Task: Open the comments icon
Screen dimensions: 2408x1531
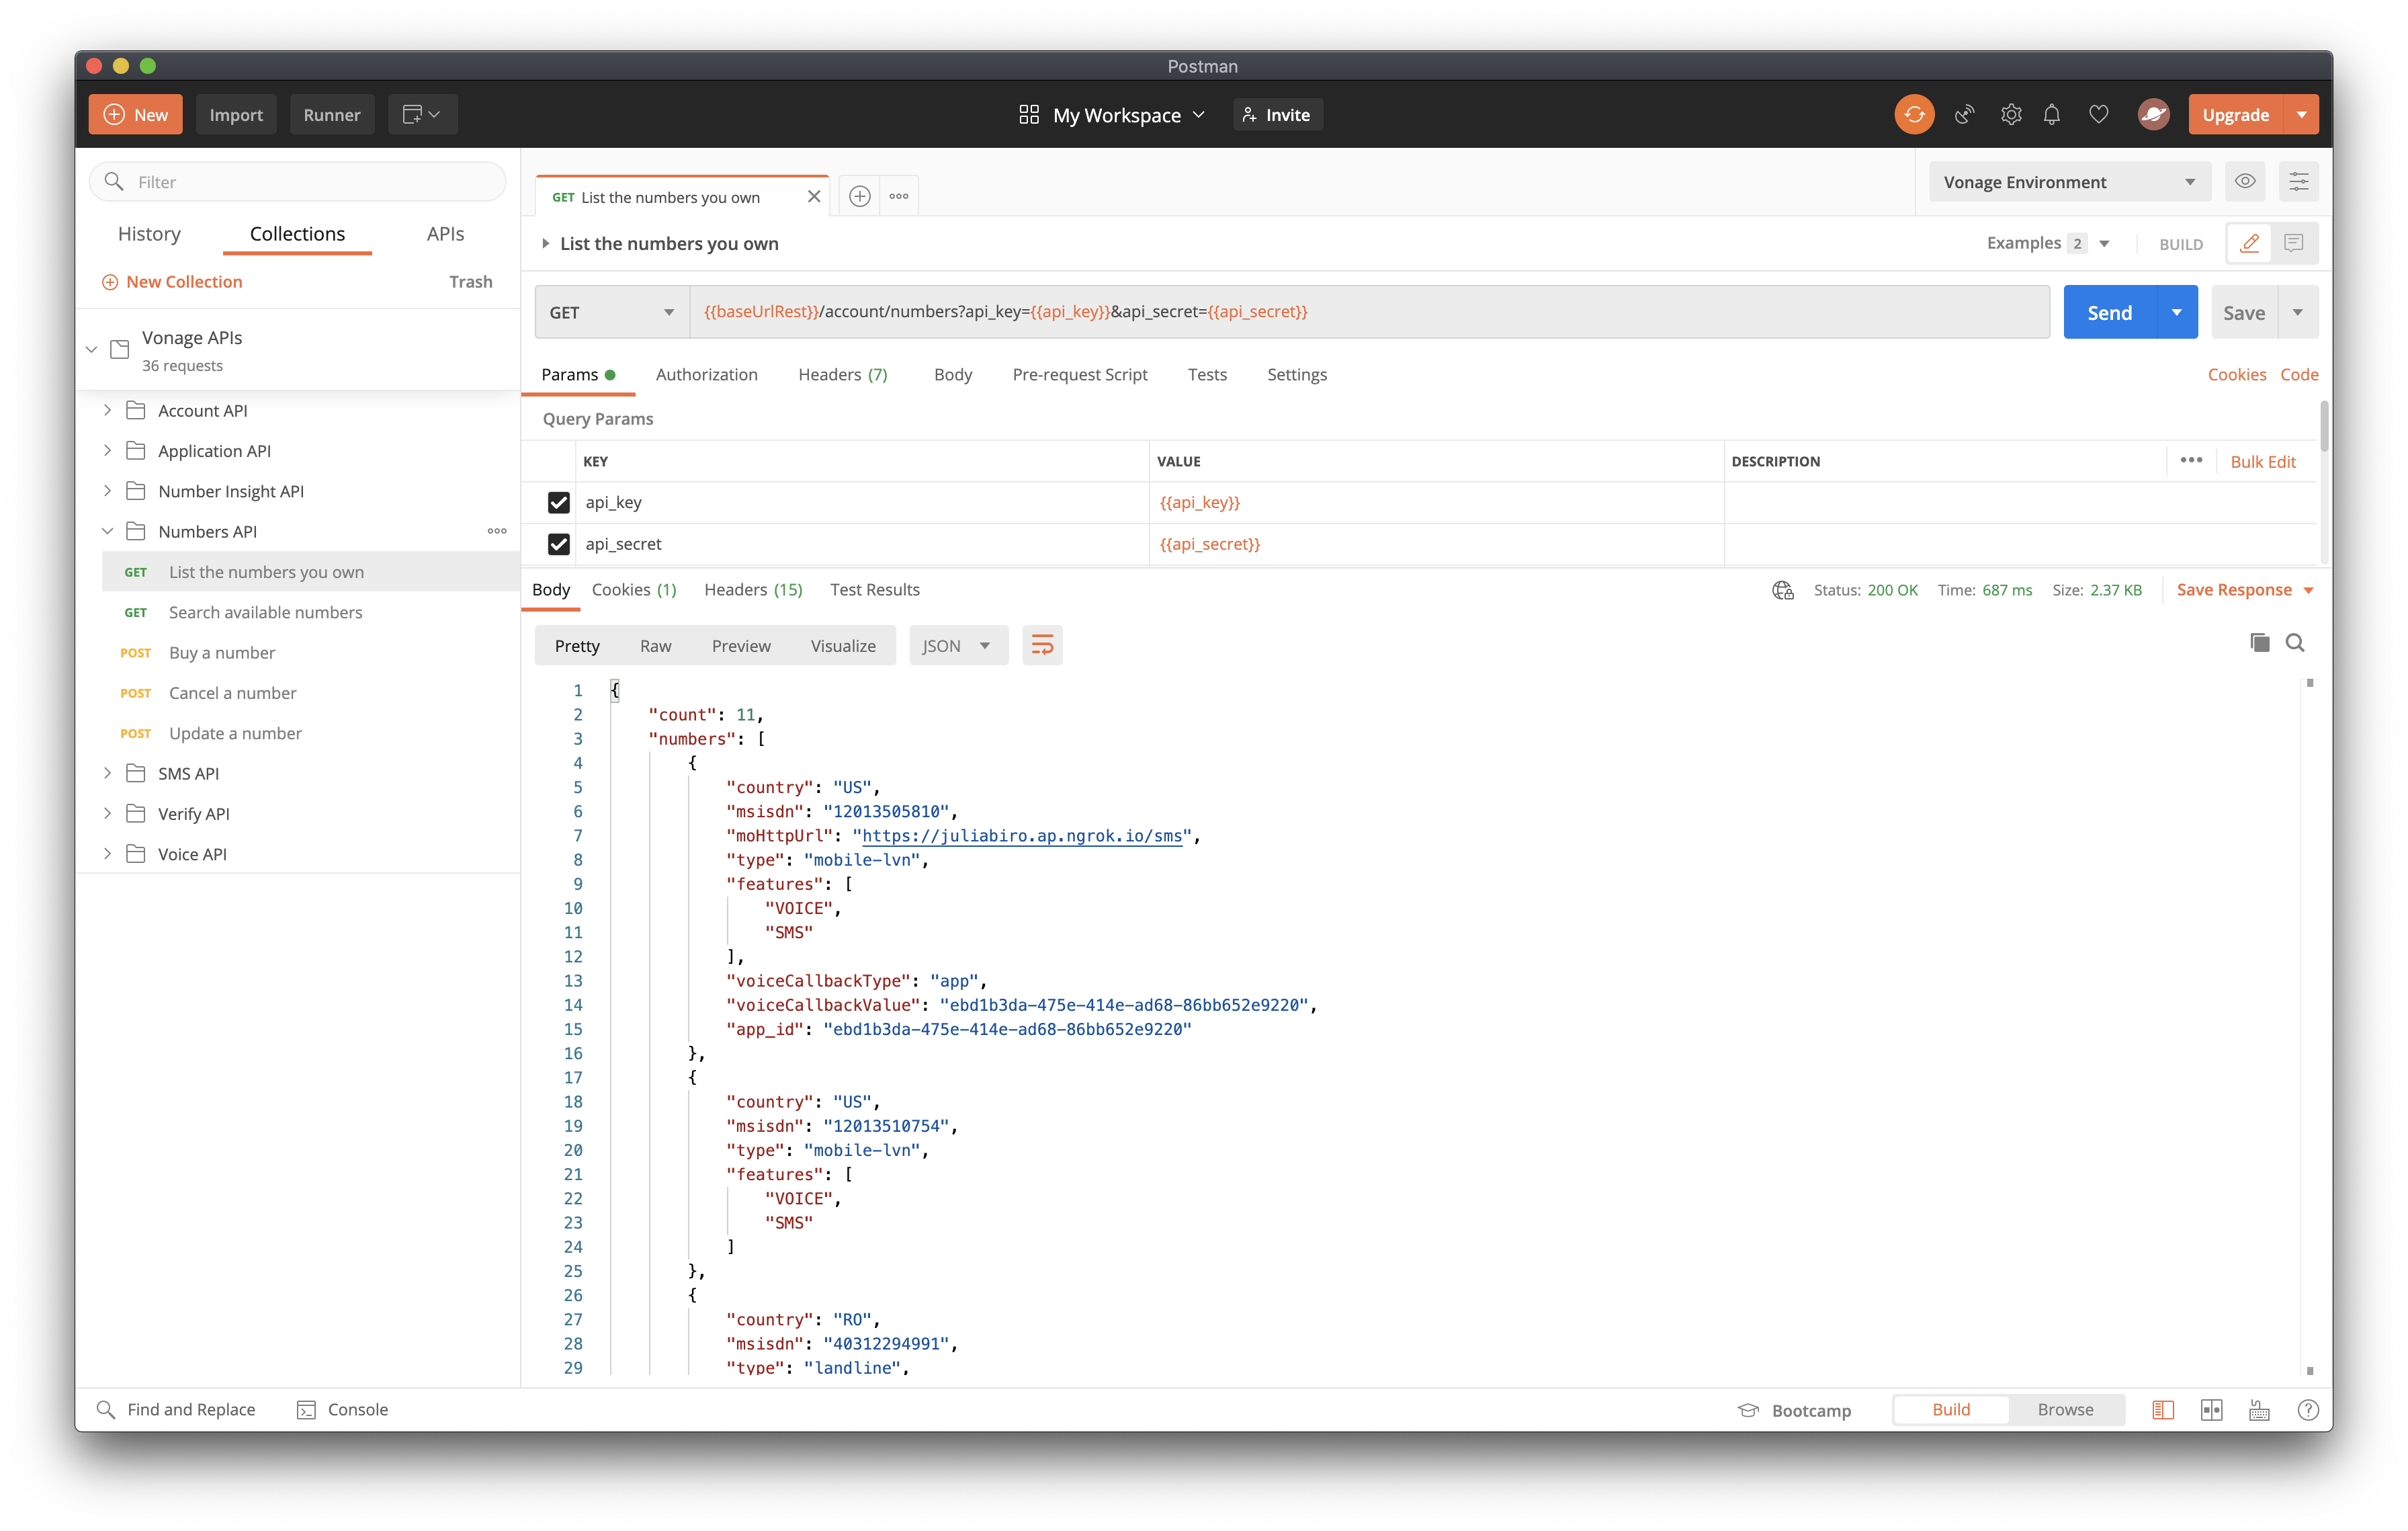Action: coord(2294,243)
